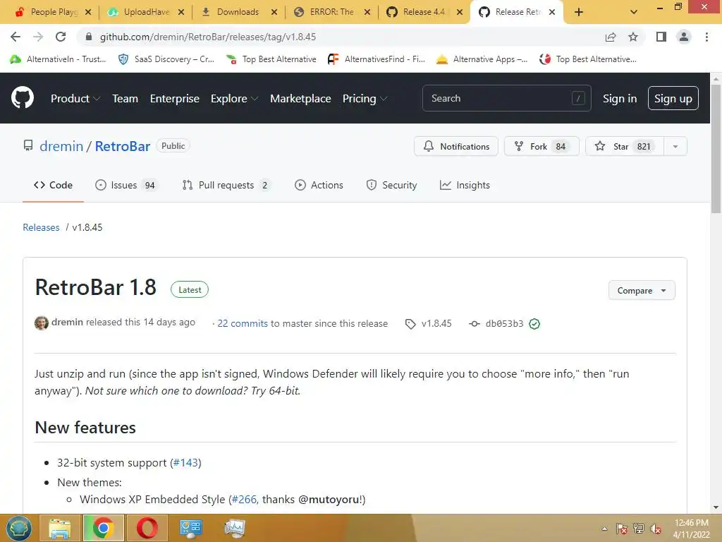
Task: Open the dremin user profile link
Action: coord(61,146)
